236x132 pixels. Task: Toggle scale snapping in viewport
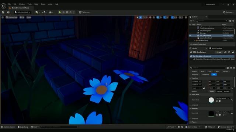[172, 17]
